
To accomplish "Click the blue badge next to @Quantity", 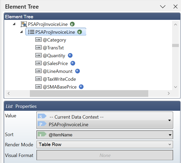I will 70,55.
